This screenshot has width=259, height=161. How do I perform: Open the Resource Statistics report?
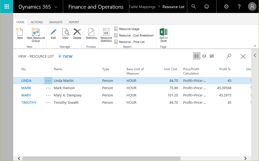106,35
